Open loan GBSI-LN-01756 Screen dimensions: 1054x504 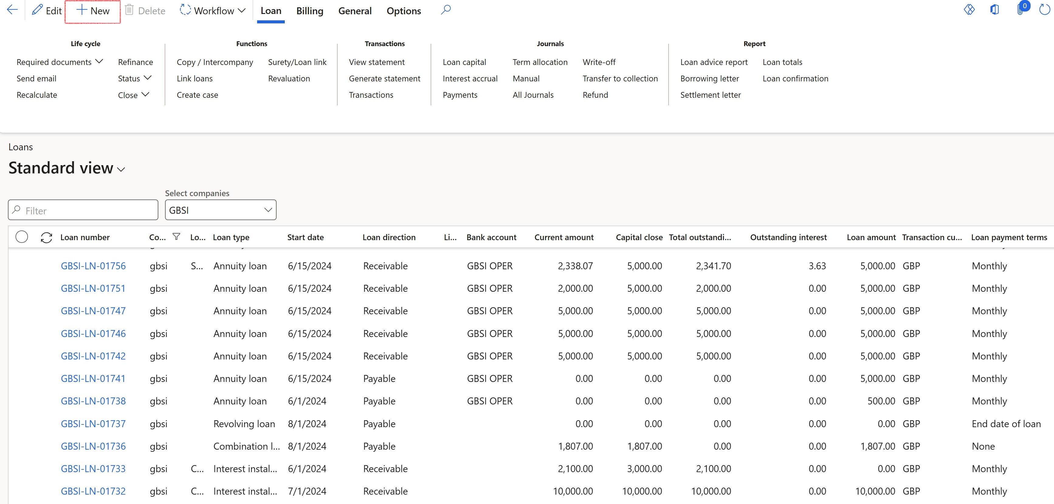pos(93,265)
